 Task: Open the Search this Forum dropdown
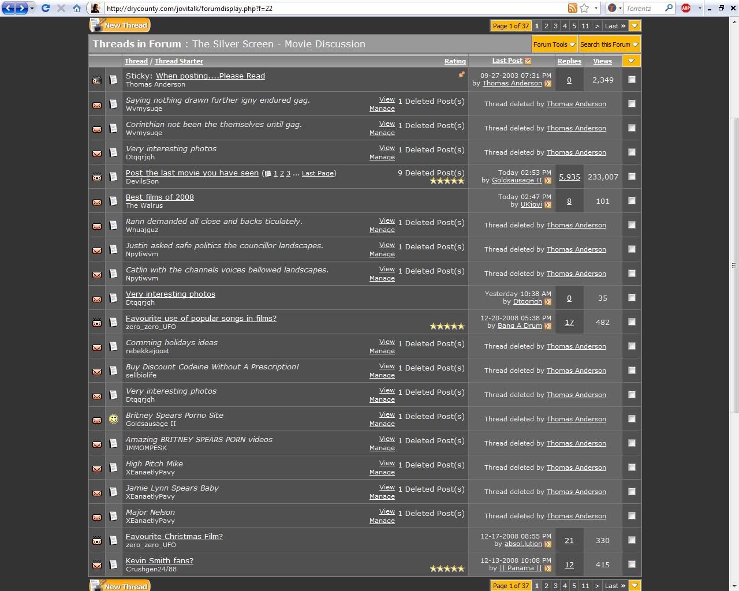(609, 44)
